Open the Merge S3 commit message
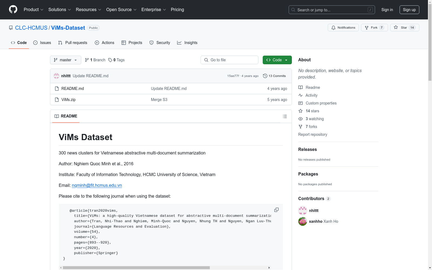 159,100
